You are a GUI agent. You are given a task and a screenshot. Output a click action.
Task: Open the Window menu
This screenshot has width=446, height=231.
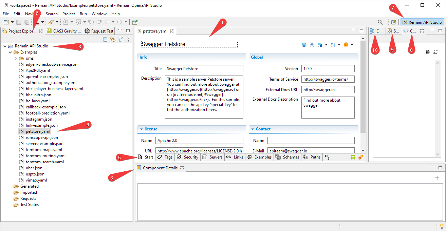[99, 14]
